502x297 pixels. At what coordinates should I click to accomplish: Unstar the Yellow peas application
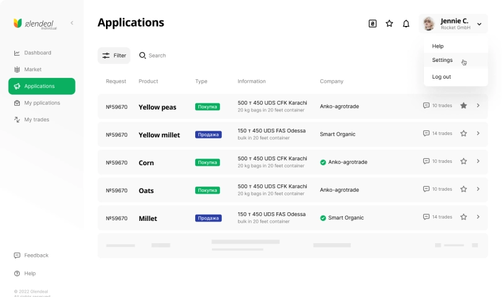pos(464,106)
